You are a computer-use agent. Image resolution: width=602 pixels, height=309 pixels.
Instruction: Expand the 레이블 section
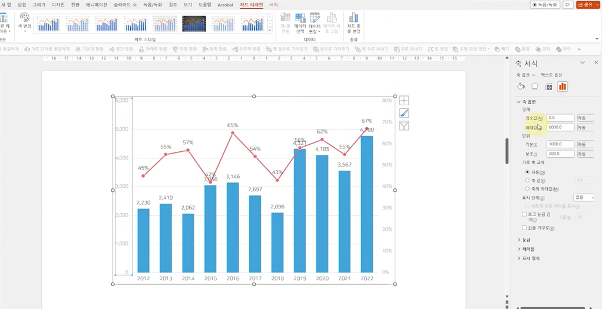519,249
